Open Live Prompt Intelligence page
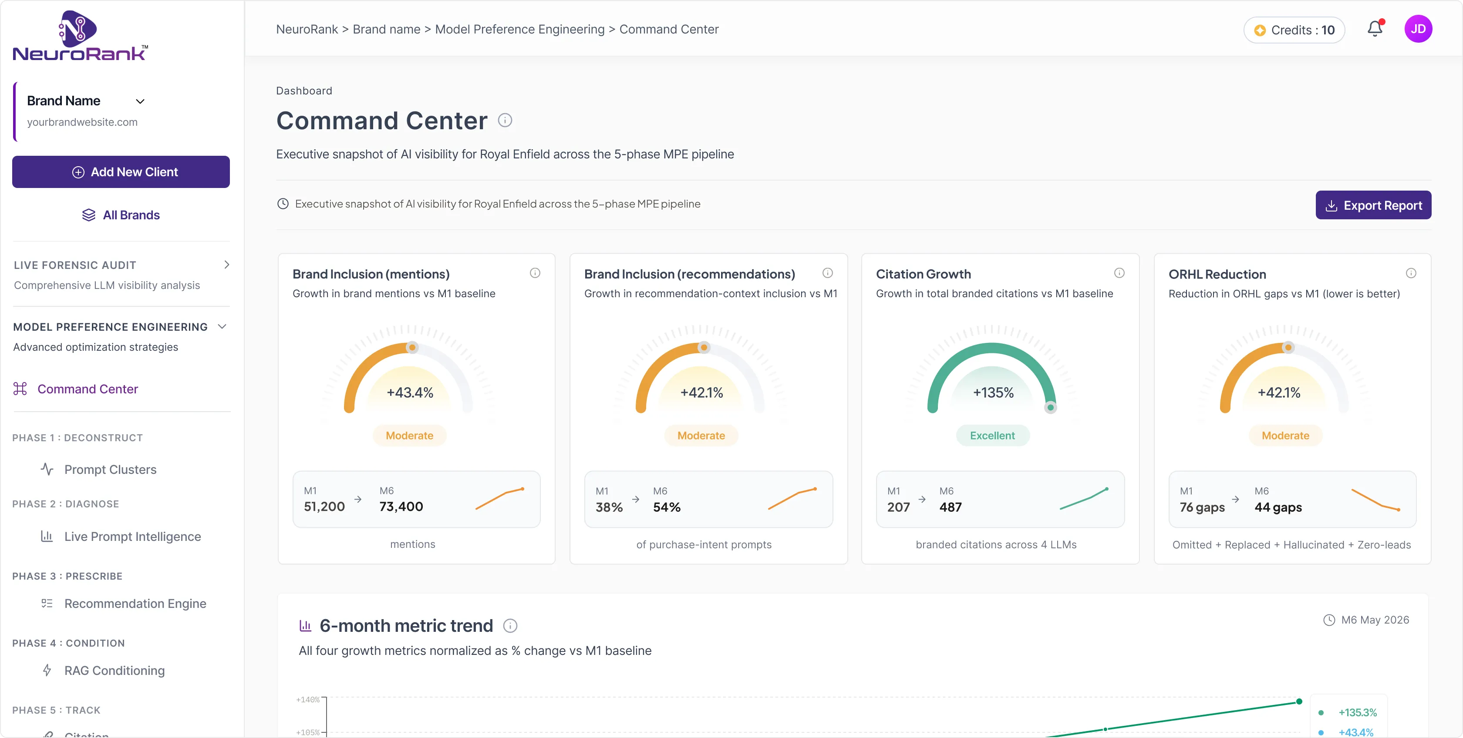 pyautogui.click(x=132, y=537)
